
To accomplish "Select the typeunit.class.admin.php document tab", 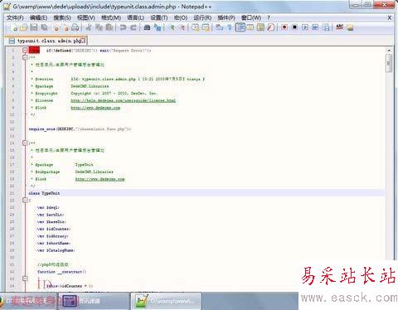I will coord(46,41).
